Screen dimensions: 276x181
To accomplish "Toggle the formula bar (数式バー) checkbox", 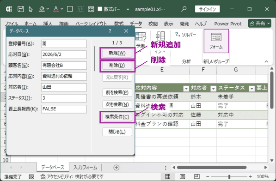I will [100, 9].
